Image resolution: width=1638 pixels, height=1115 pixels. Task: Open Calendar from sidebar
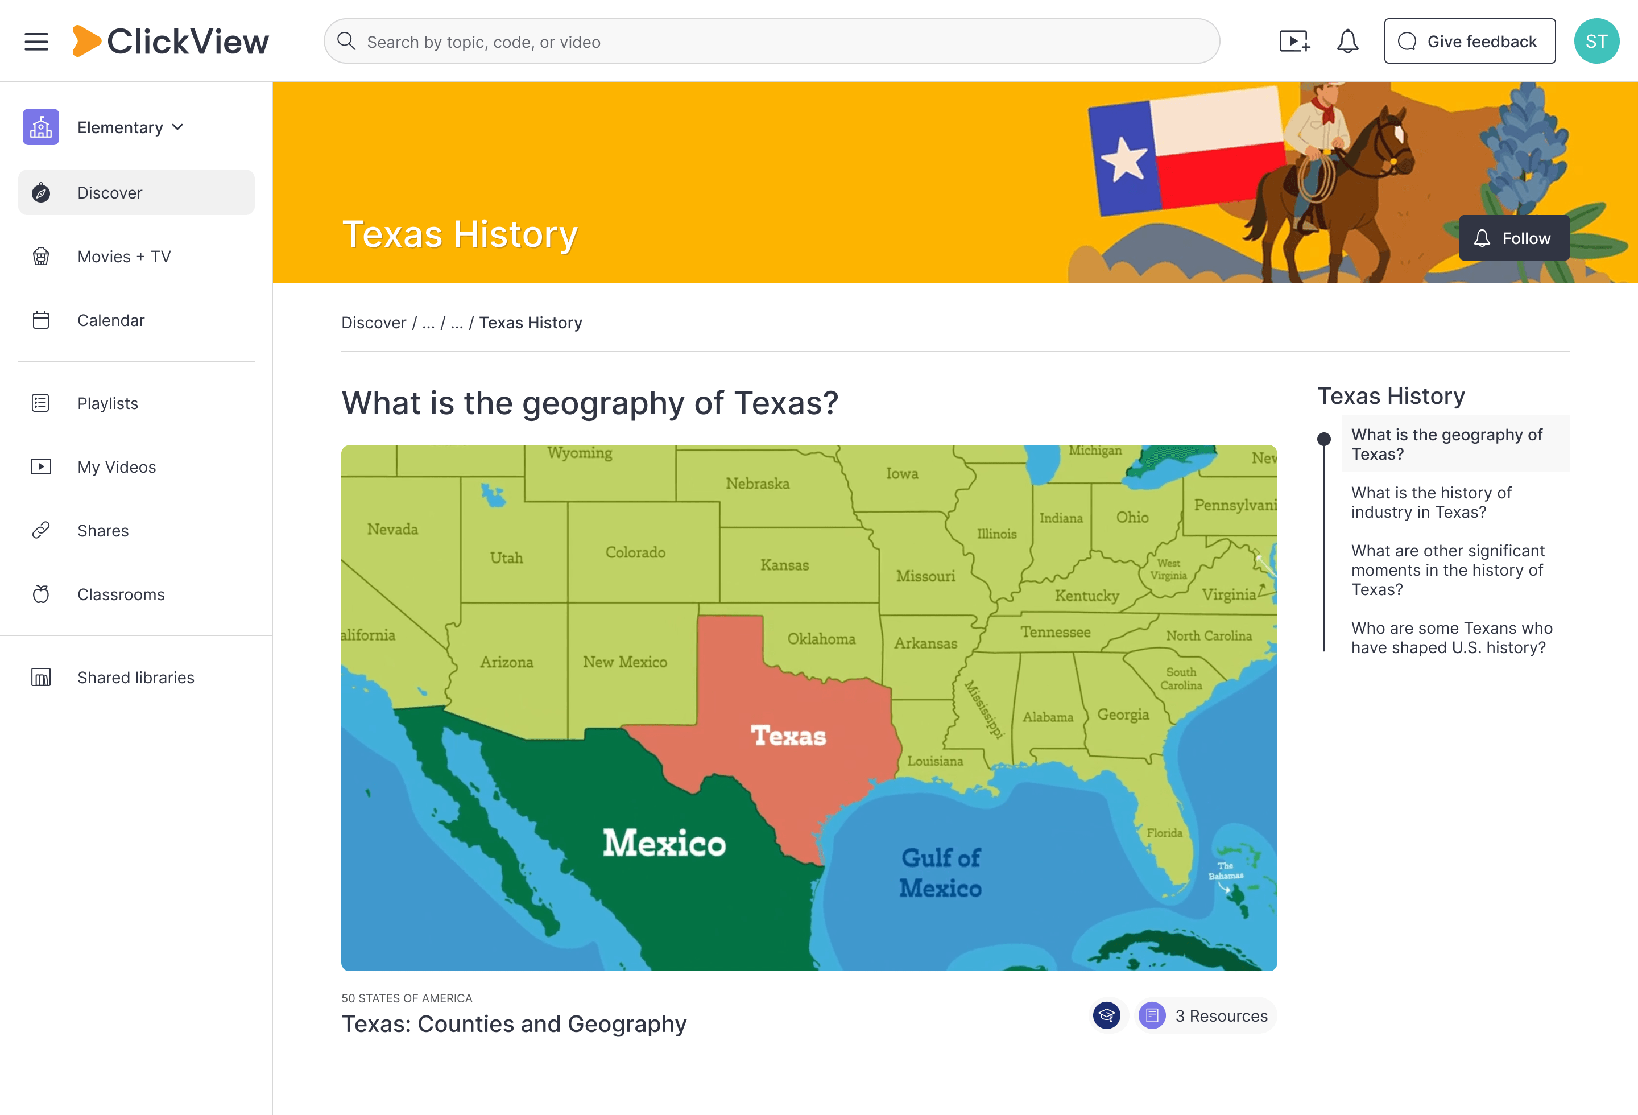(136, 320)
